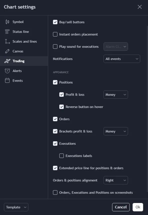Screen dimensions: 148x215
Task: Uncheck the Buy/sell buttons checkbox
Action: tap(55, 22)
